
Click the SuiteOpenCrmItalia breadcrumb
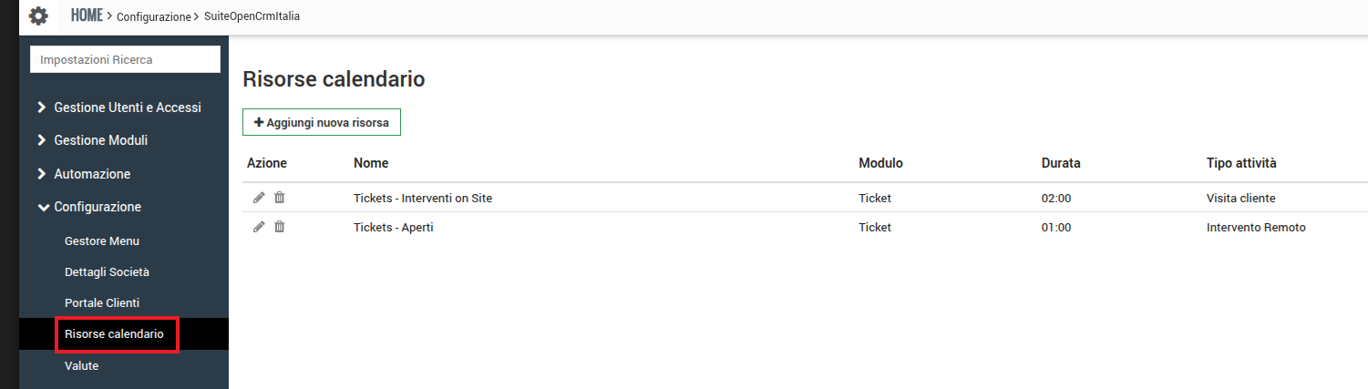click(252, 17)
